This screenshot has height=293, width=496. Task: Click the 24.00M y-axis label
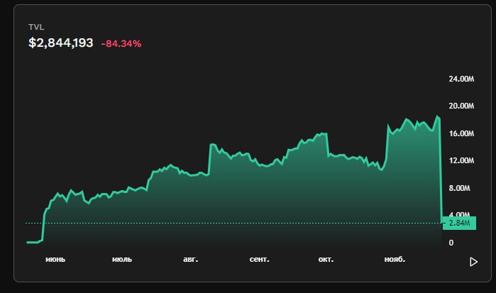click(461, 79)
